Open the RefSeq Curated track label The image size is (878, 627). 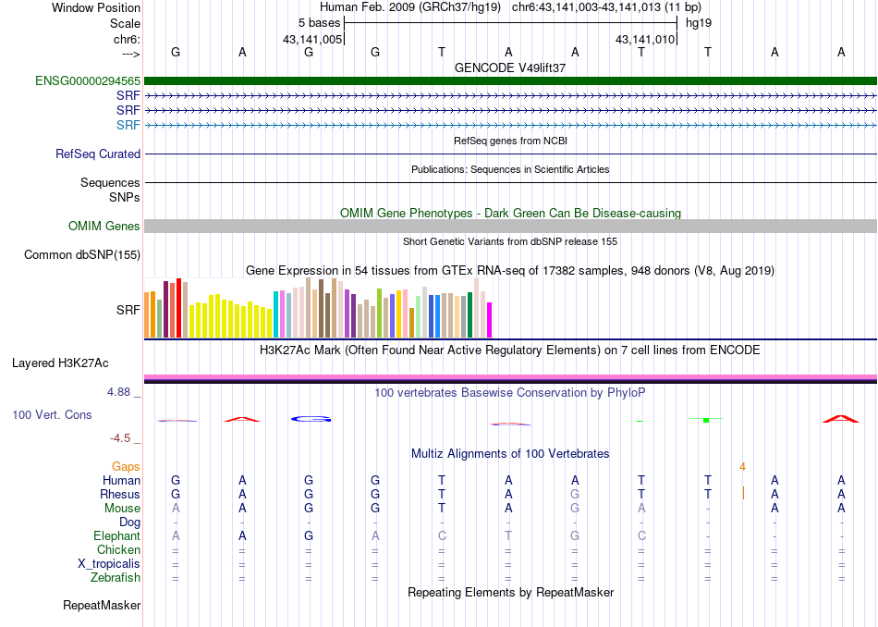click(x=98, y=154)
